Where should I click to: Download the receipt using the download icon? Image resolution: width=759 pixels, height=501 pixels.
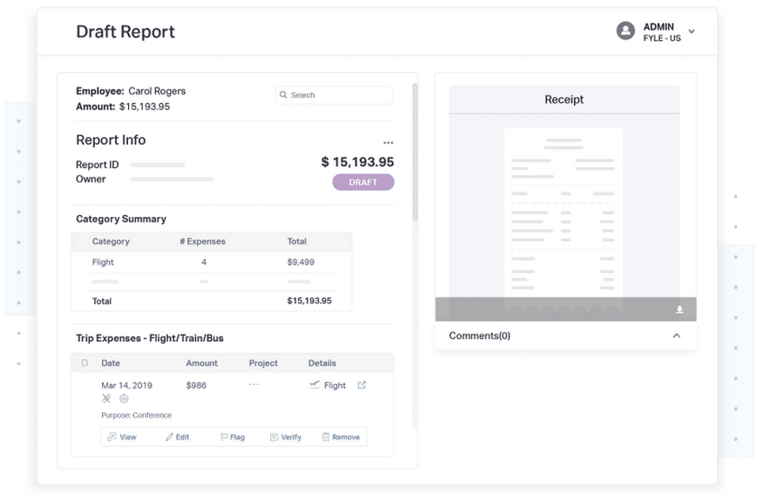click(680, 309)
